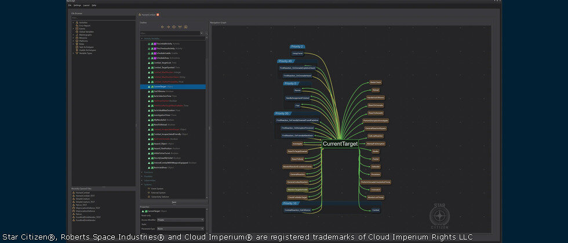The image size is (568, 243).
Task: Click the Combat node beside Priority 10
Action: (376, 209)
